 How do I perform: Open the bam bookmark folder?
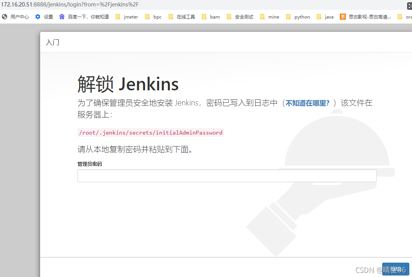[x=211, y=17]
